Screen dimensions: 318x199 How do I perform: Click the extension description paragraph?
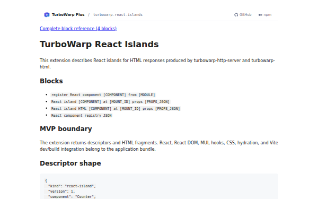[x=157, y=64]
